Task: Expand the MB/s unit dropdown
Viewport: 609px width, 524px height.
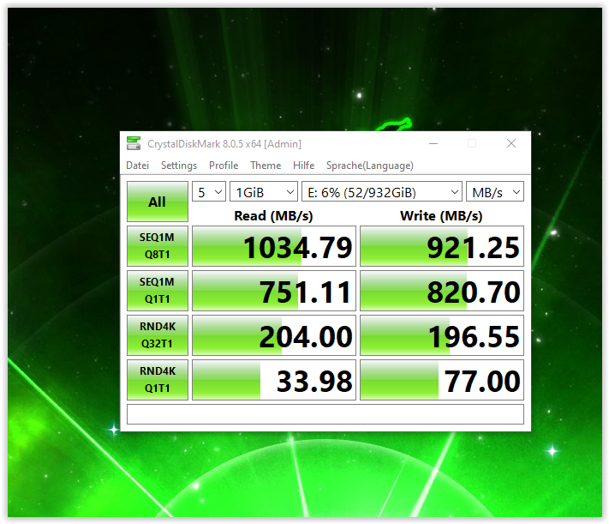Action: 495,192
